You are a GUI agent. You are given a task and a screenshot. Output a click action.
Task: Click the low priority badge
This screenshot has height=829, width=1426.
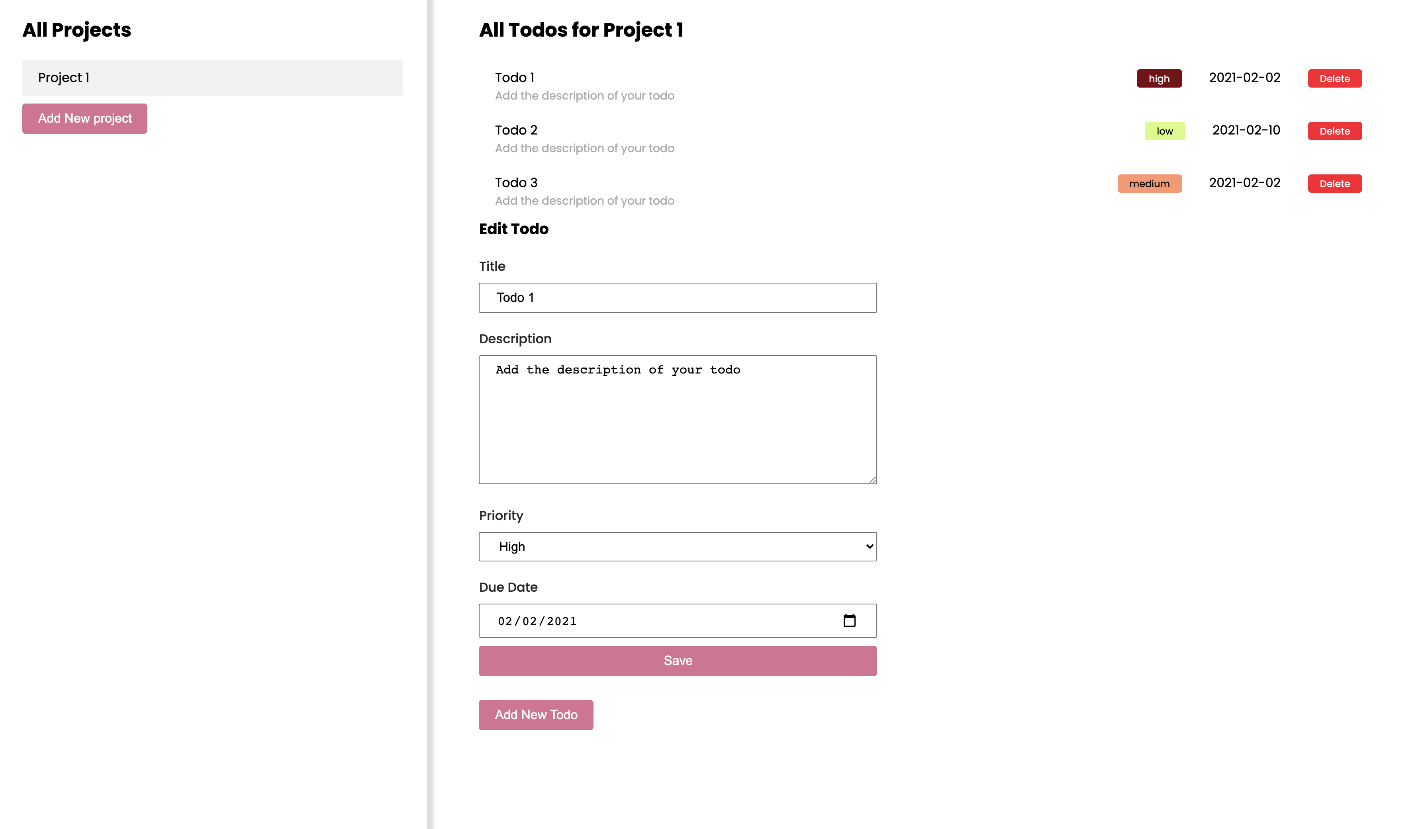[x=1164, y=131]
